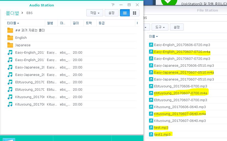Image resolution: width=227 pixels, height=141 pixels.
Task: Select English folder name in Audio Station
Action: click(21, 38)
